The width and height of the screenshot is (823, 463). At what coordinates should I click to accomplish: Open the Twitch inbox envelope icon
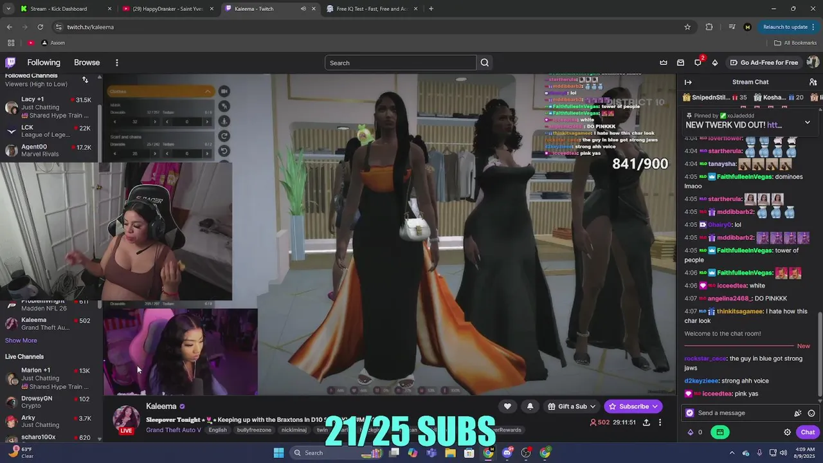tap(681, 62)
